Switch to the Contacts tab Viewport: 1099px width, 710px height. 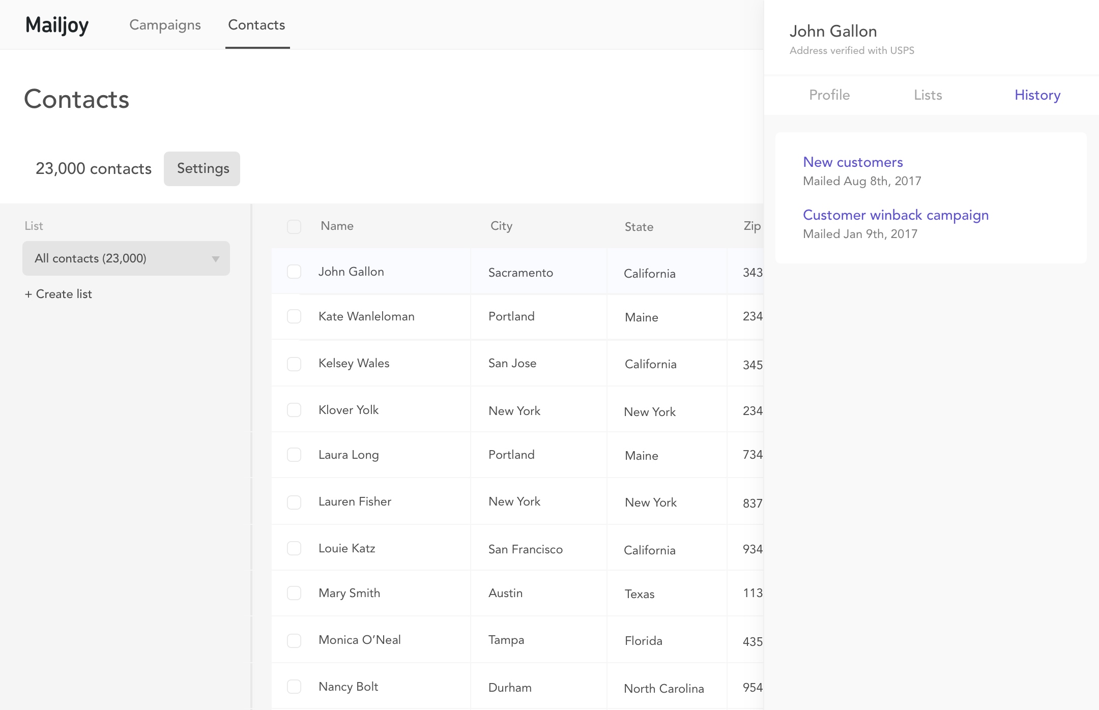(255, 24)
